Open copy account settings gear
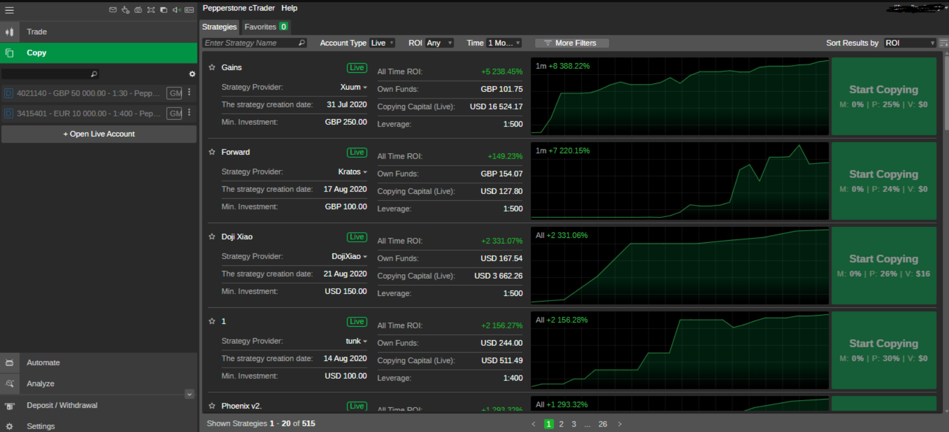The width and height of the screenshot is (949, 432). pos(192,74)
